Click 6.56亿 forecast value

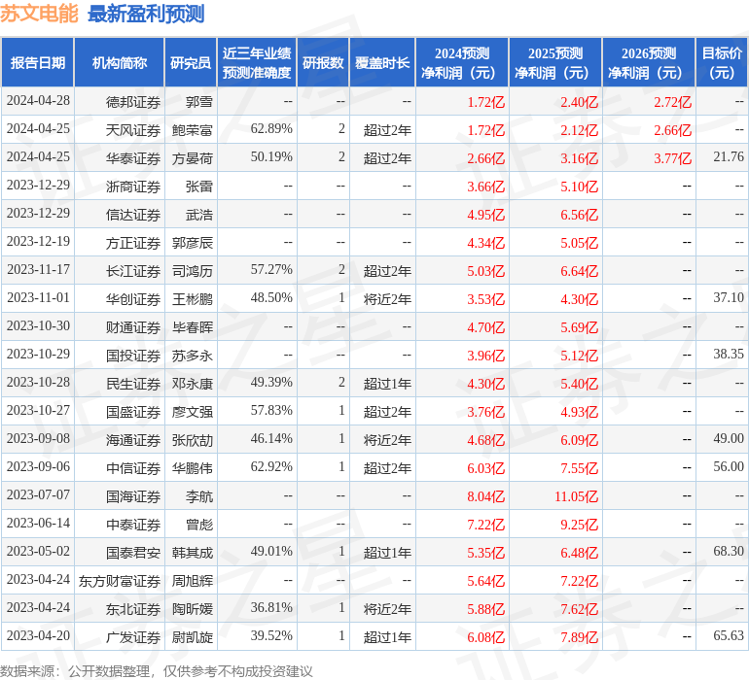coord(579,215)
